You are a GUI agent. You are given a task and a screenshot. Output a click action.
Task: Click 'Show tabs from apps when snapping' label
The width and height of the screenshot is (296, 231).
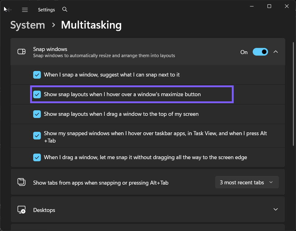click(x=101, y=183)
